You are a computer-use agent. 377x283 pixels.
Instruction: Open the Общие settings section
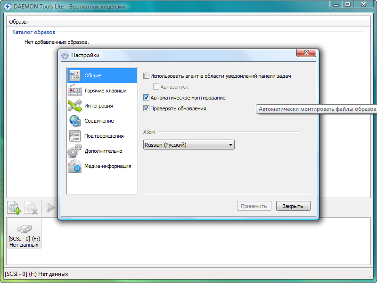92,75
